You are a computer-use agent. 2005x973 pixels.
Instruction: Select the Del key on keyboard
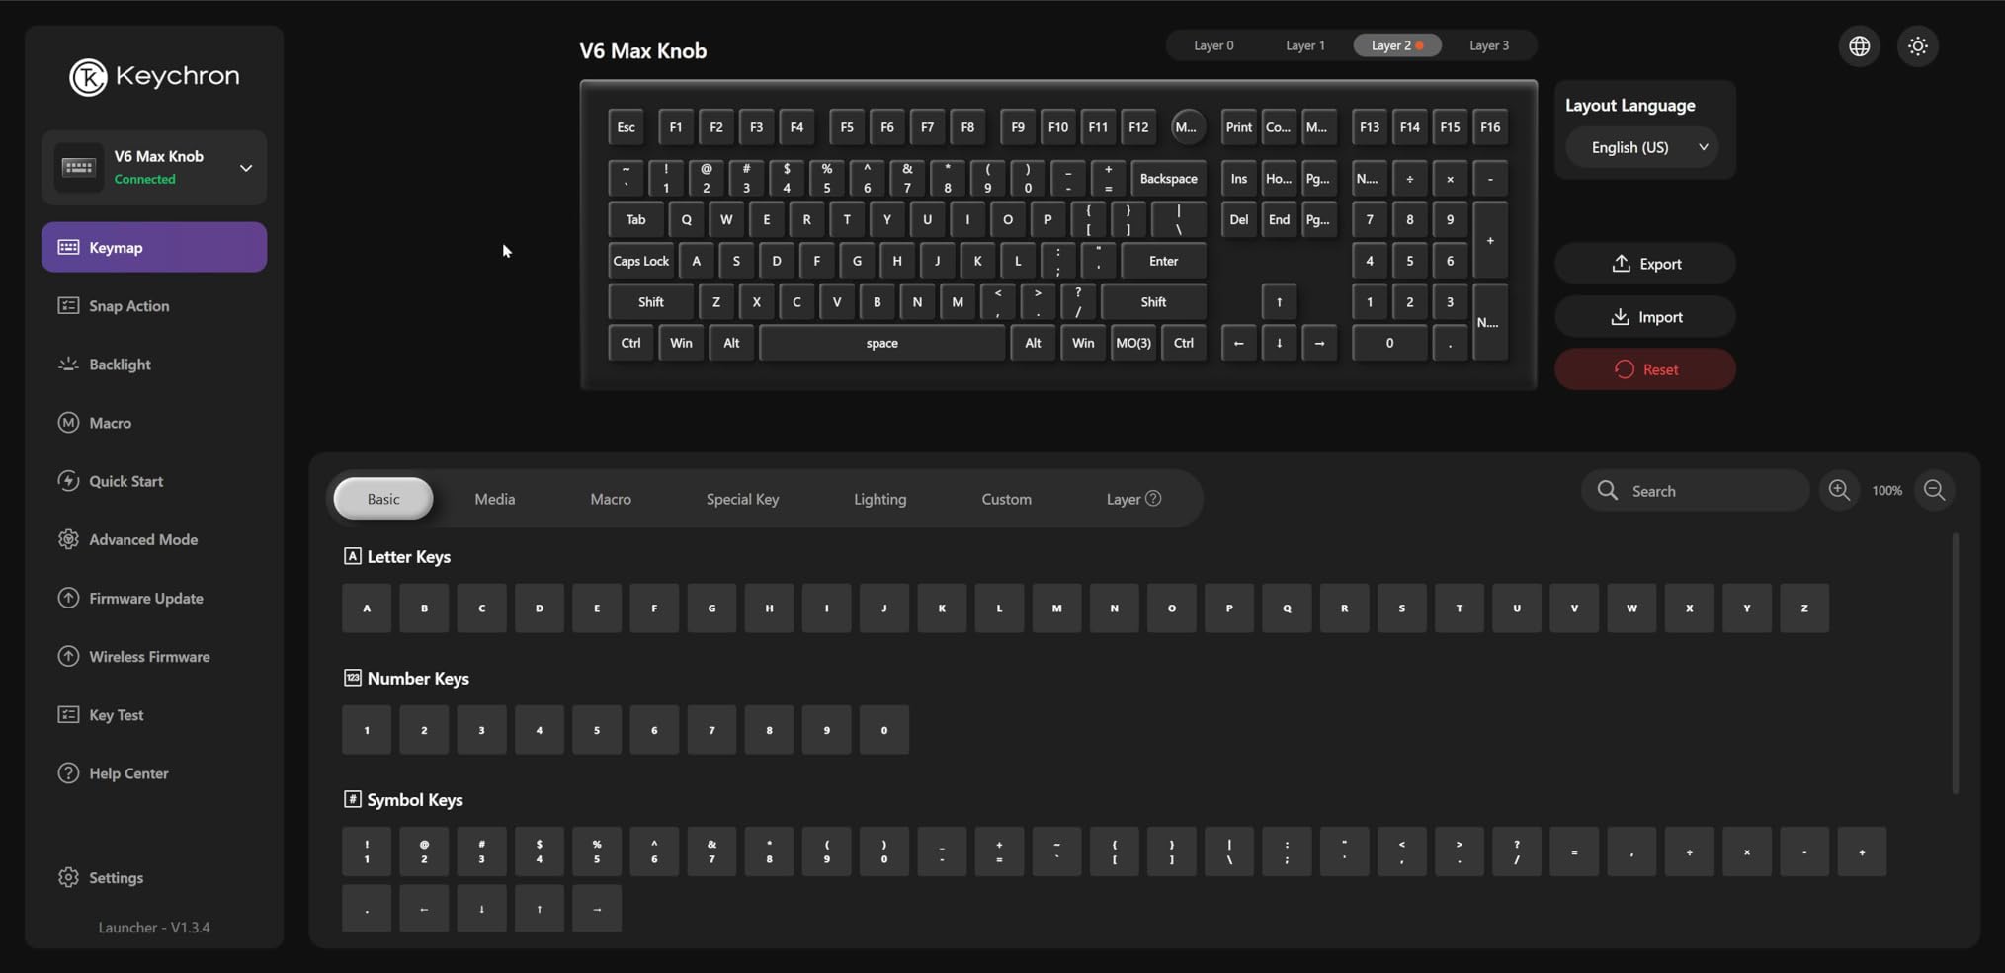(1238, 219)
